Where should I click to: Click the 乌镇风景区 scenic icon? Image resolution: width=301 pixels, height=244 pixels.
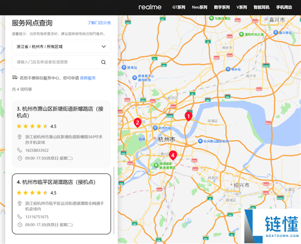point(211,18)
